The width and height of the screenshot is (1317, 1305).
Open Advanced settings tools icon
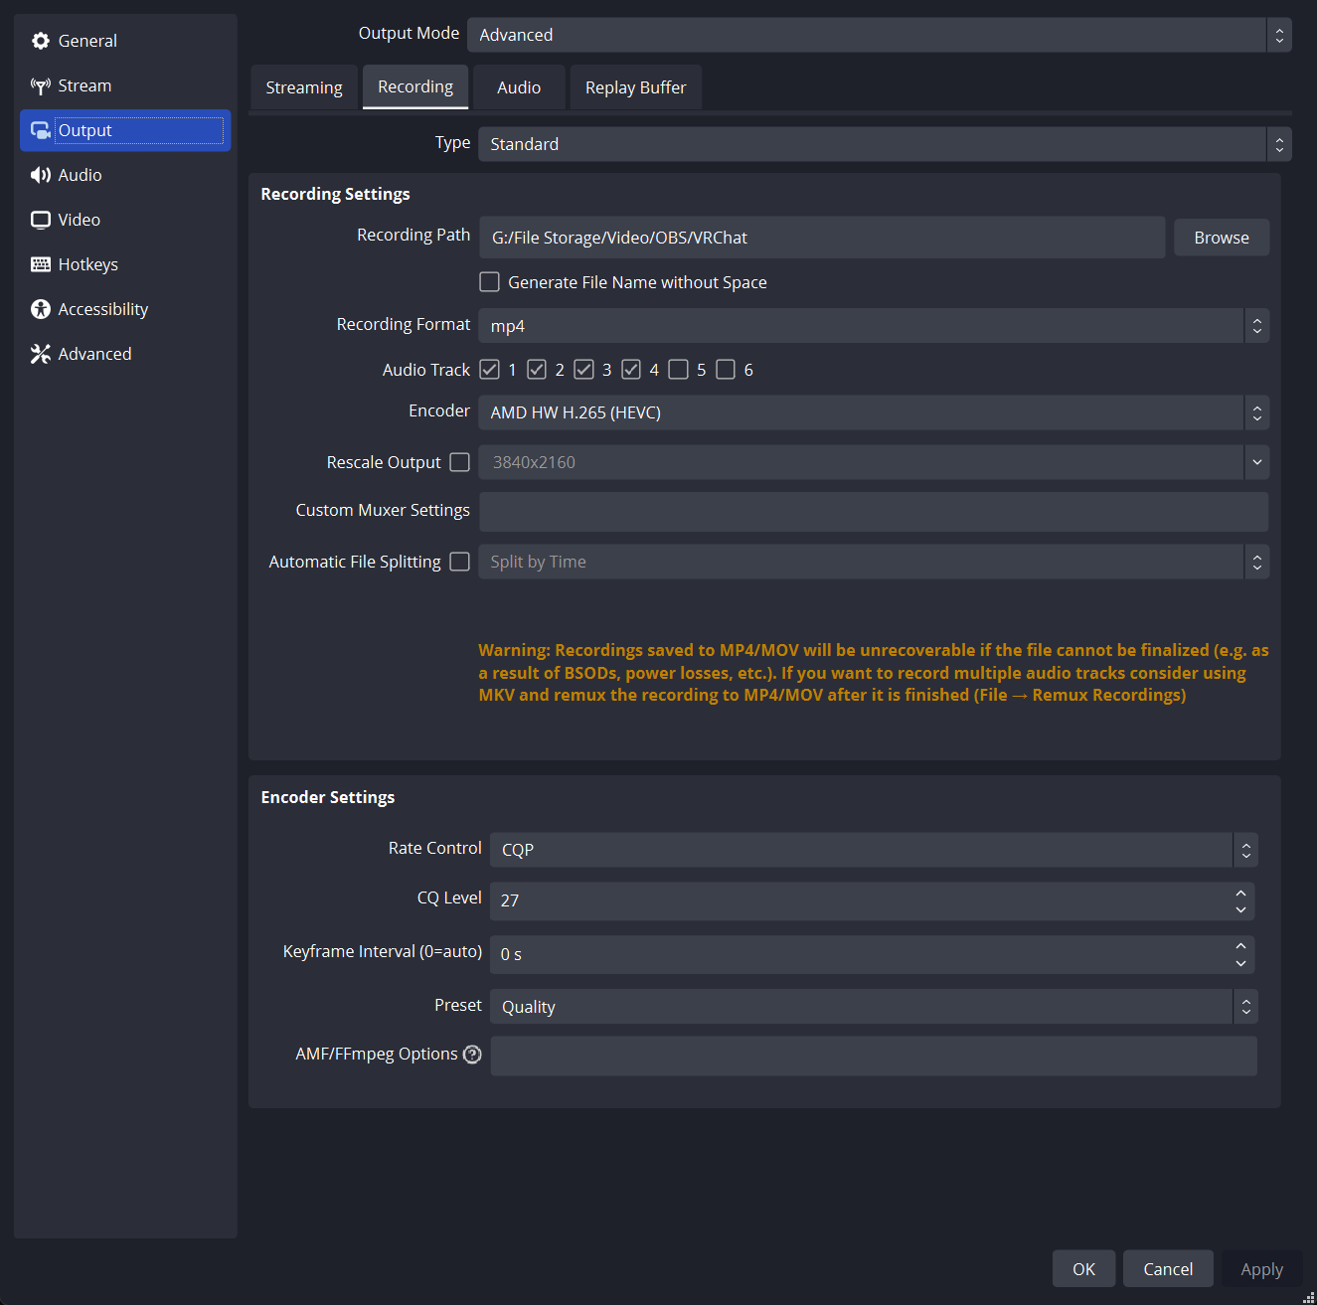click(41, 354)
